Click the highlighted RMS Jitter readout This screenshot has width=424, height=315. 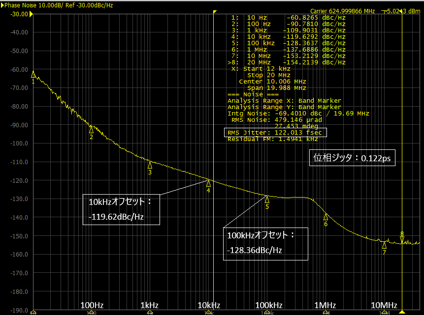tap(275, 132)
